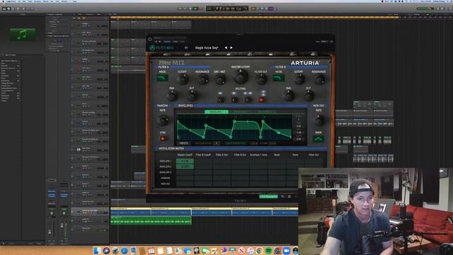The width and height of the screenshot is (453, 255).
Task: Click the Filter B Resonance knob
Action: [319, 79]
